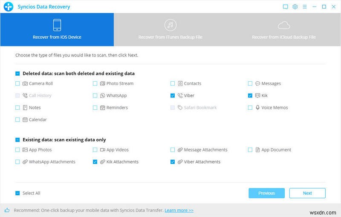Image resolution: width=341 pixels, height=217 pixels.
Task: Click the Syncios Data Recovery title text
Action: coord(44,7)
